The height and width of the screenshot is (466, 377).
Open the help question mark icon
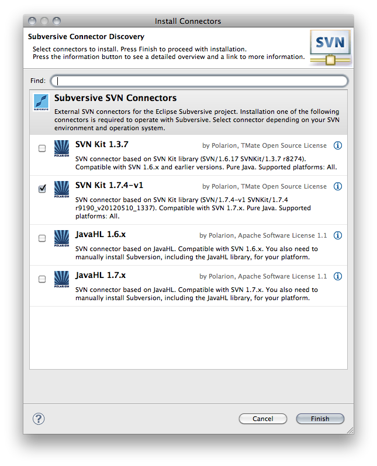point(39,419)
